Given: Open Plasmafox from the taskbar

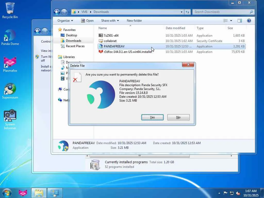Looking at the screenshot, I should click(23, 193).
